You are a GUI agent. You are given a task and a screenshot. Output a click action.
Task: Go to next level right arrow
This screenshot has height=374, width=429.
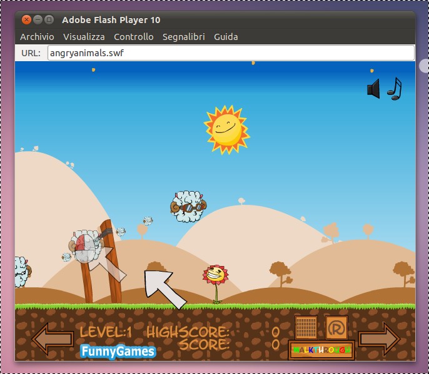coord(379,339)
